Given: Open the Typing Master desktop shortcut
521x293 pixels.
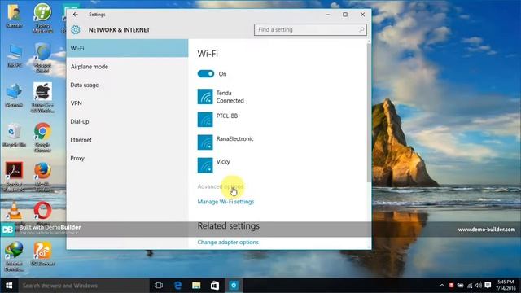Looking at the screenshot, I should click(42, 18).
